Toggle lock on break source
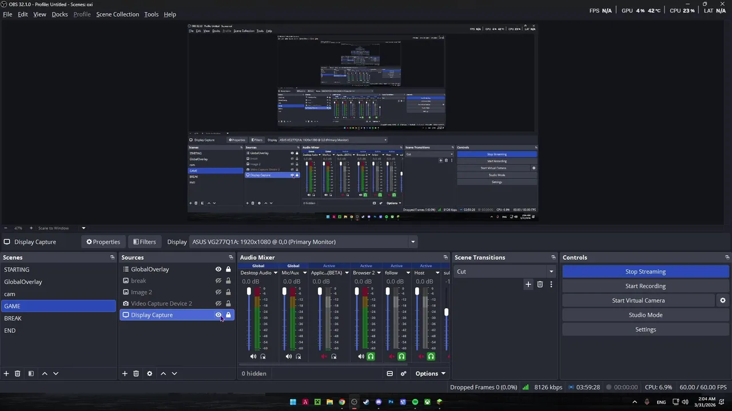732x411 pixels. (228, 281)
